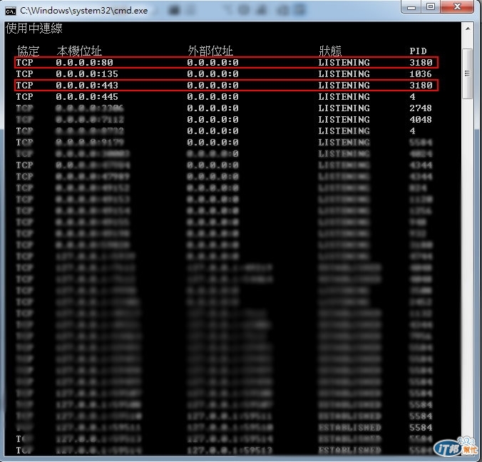Viewport: 482px width, 462px height.
Task: Click the vertical scrollbar thumb
Action: [468, 73]
